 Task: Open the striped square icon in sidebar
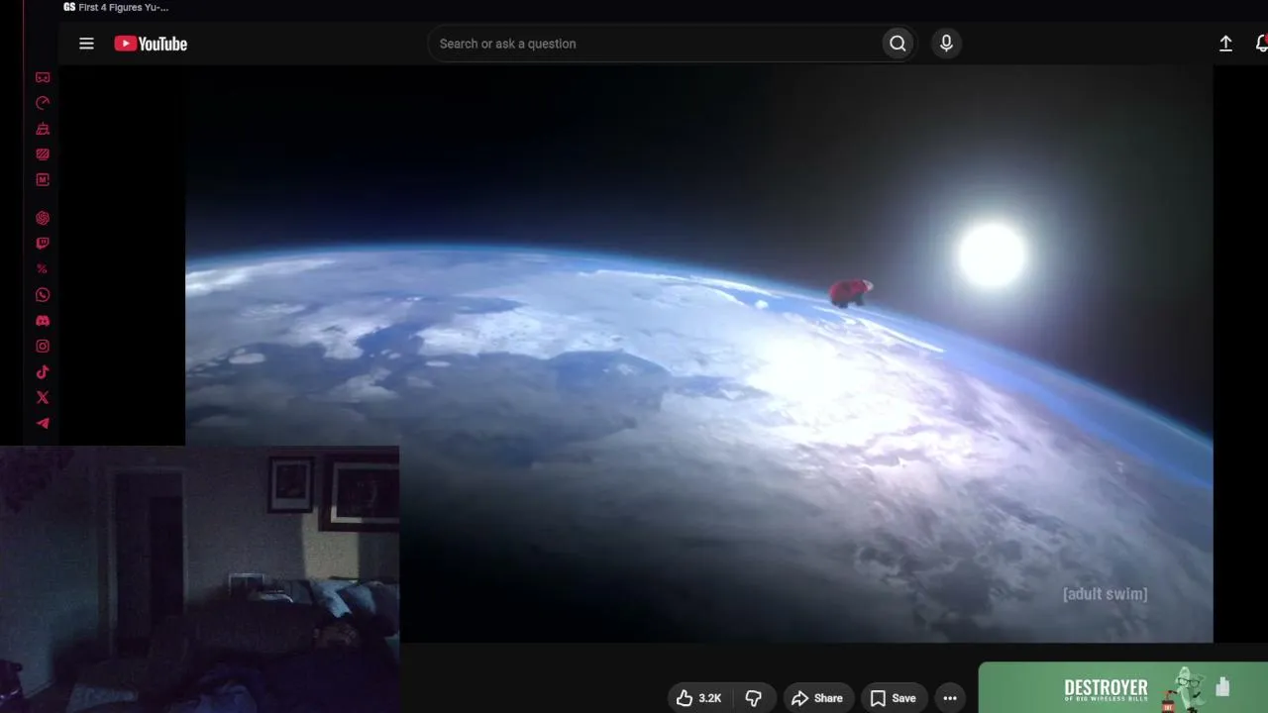click(43, 154)
